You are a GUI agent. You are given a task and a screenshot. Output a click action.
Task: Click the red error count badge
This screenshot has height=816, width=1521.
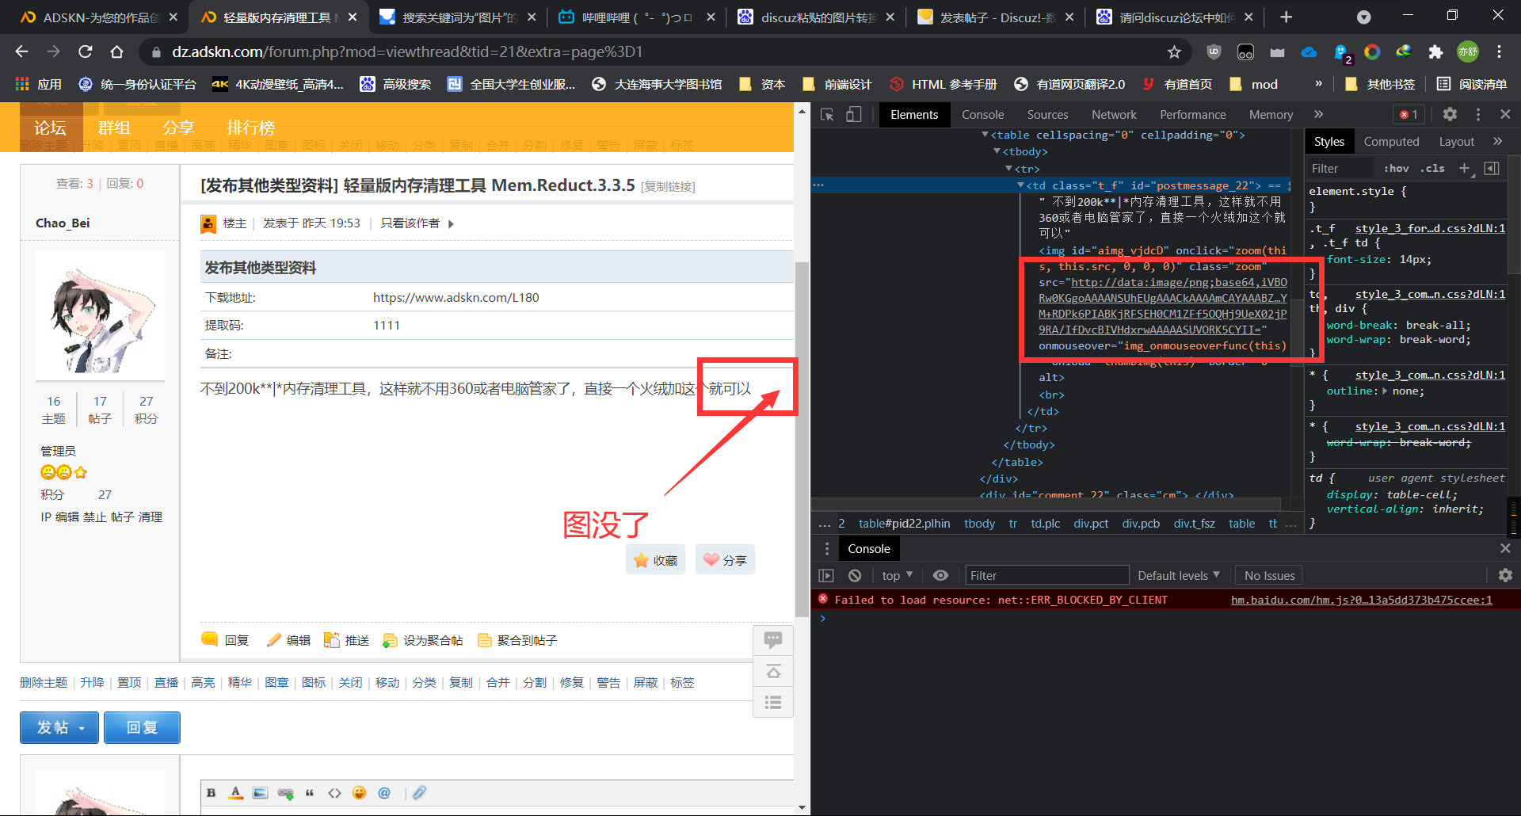pyautogui.click(x=1409, y=115)
